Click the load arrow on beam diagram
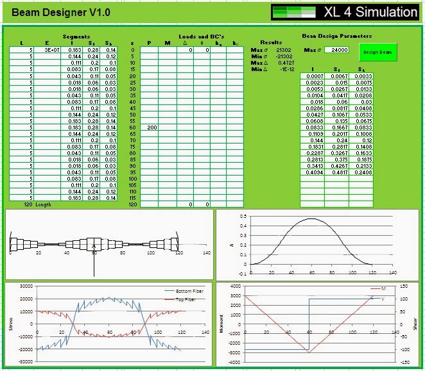 tap(94, 260)
